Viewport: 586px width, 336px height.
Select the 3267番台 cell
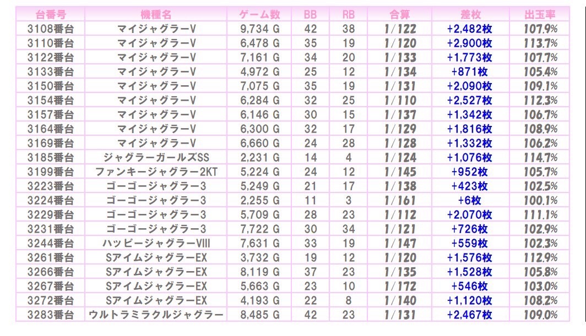[x=51, y=287]
